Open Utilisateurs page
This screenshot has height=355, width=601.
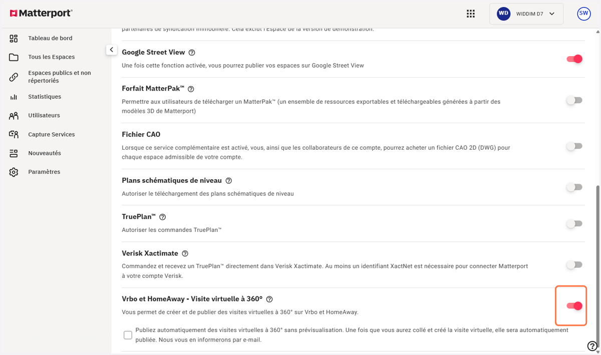coord(44,115)
